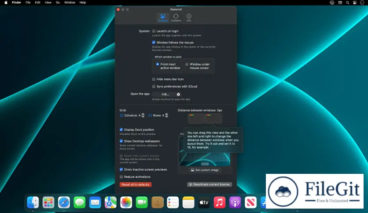Image resolution: width=368 pixels, height=213 pixels.
Task: Open Launchpad from the Dock
Action: [x=48, y=202]
